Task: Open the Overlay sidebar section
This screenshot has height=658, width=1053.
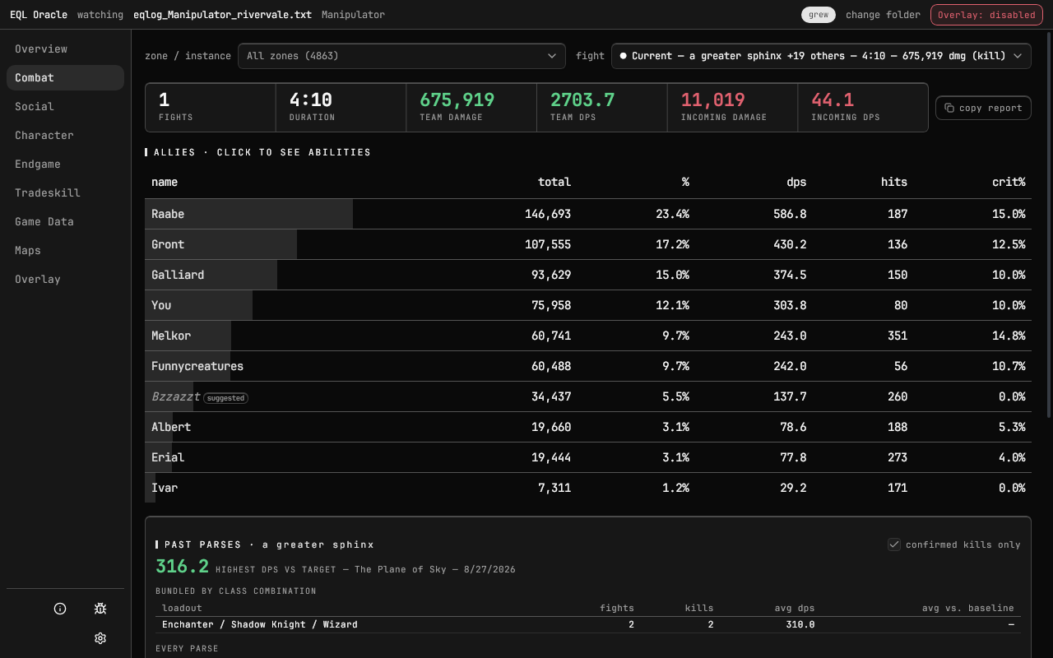Action: (65, 279)
